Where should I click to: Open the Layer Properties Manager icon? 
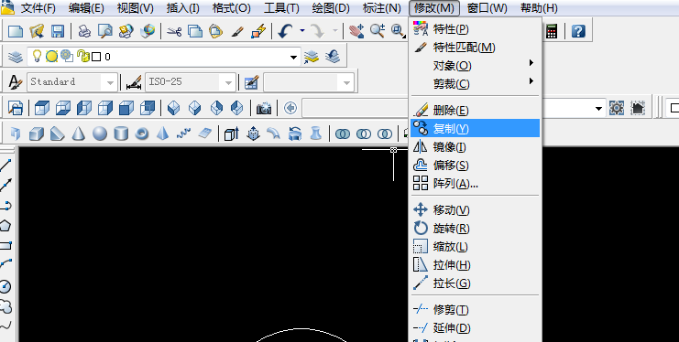[x=16, y=57]
